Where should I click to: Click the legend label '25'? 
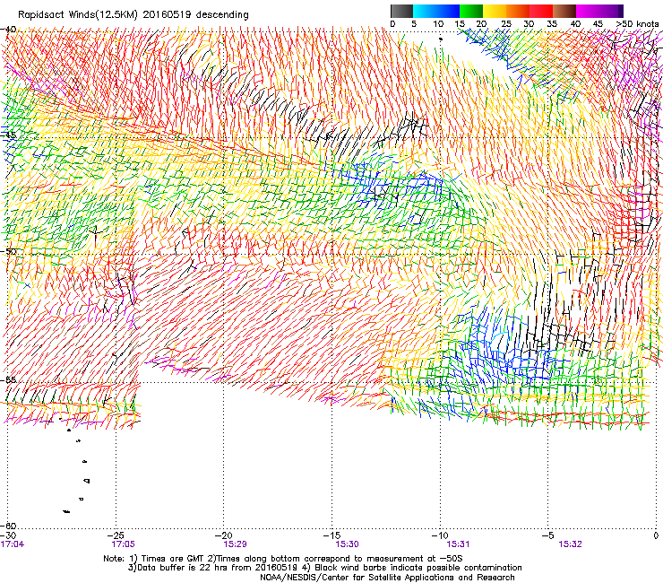tap(506, 24)
